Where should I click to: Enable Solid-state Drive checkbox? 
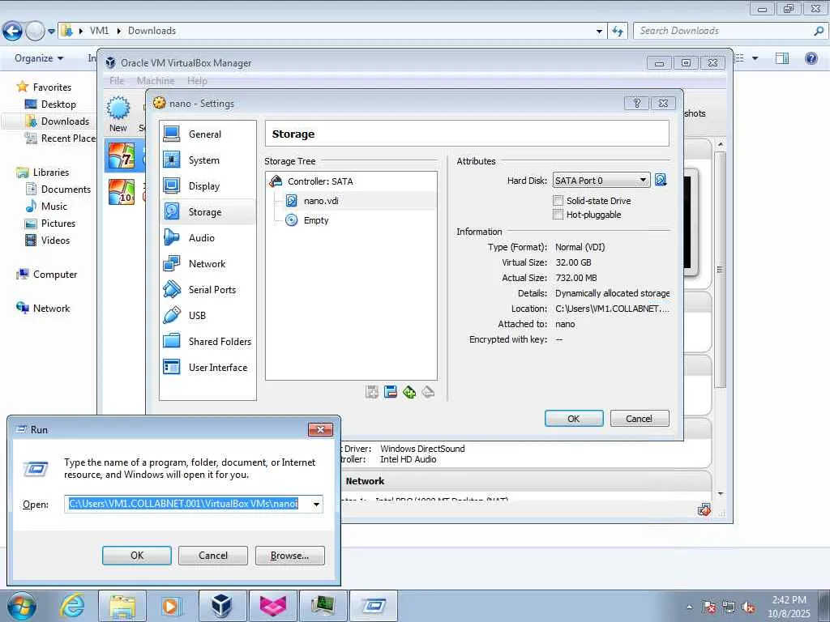pos(558,201)
